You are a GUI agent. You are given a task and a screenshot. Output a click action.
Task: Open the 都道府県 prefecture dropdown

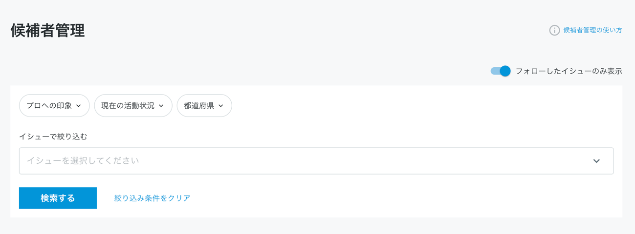point(204,106)
